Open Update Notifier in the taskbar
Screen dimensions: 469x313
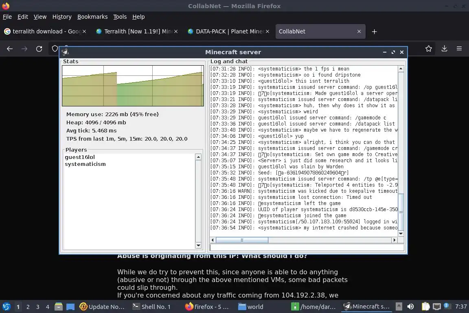point(102,307)
